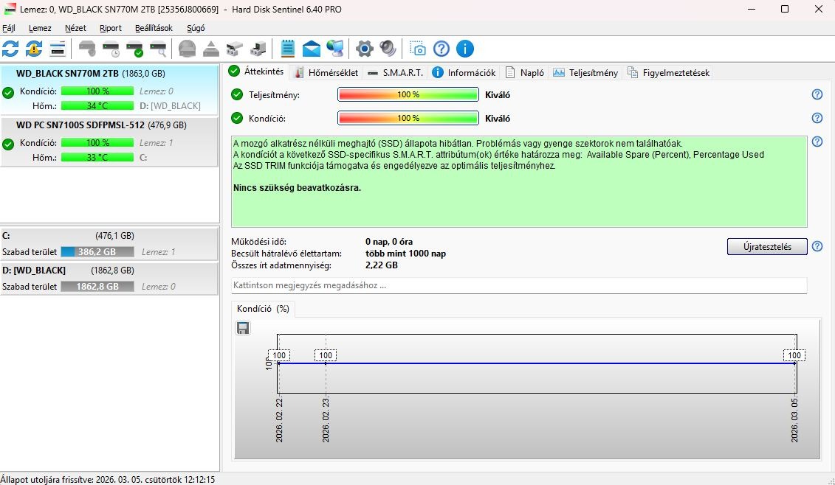Select the D: [WD_BLACK] partition entry
This screenshot has width=835, height=485.
109,278
